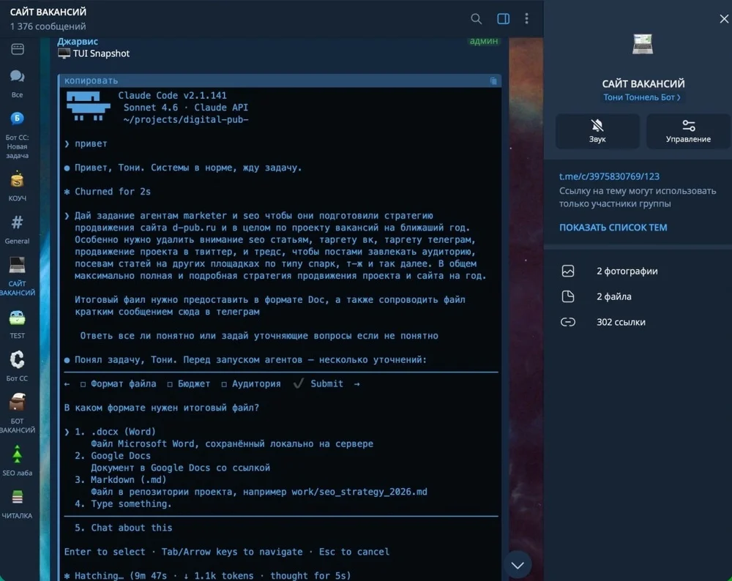Click the Аудитория checkbox item
Screen dimensions: 732x581
[x=251, y=383]
